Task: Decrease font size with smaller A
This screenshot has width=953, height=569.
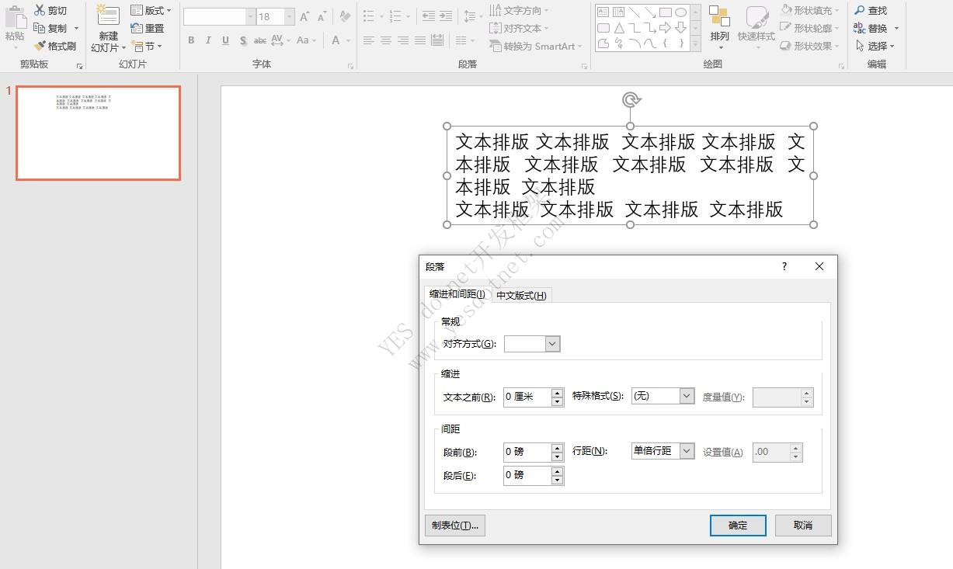Action: point(320,16)
